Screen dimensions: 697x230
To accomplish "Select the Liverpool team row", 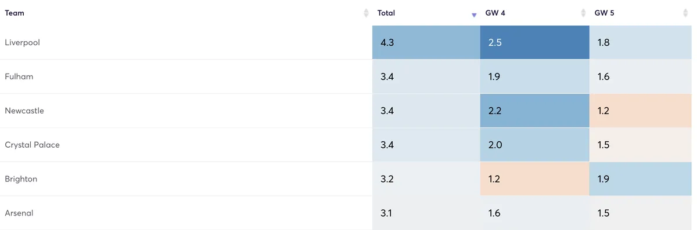I will pos(348,42).
